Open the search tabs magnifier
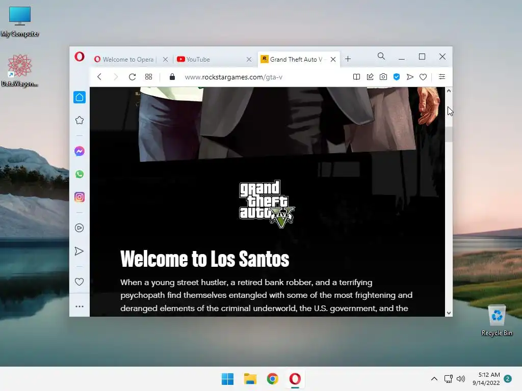The width and height of the screenshot is (522, 391). 381,56
